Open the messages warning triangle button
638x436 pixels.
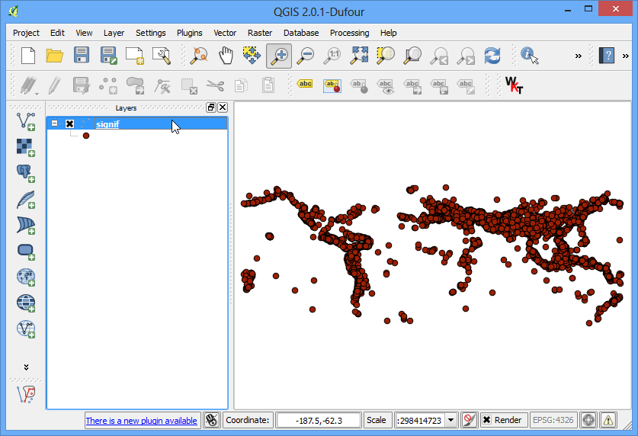click(608, 420)
